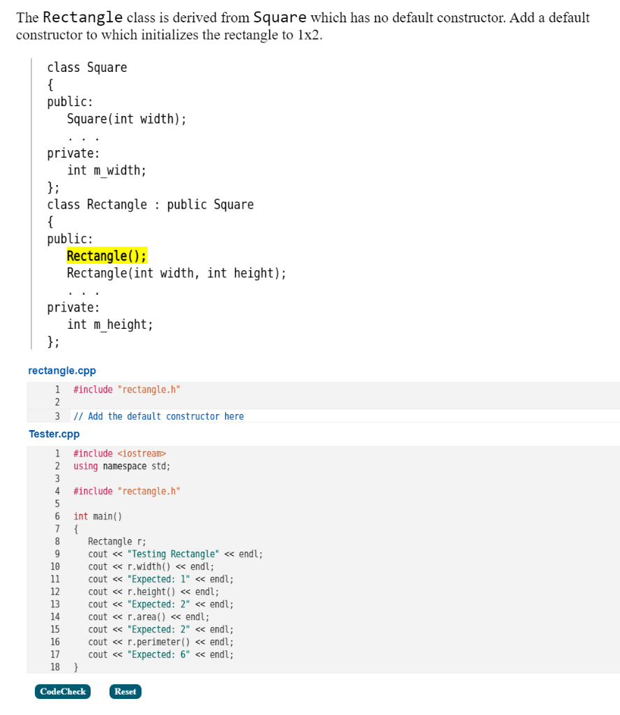Click the CodeCheck button

pos(62,691)
